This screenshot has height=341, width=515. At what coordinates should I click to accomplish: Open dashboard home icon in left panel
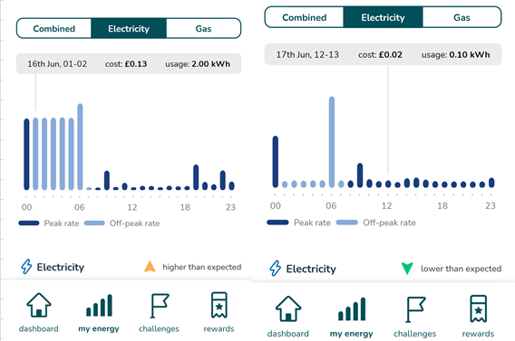(x=39, y=305)
